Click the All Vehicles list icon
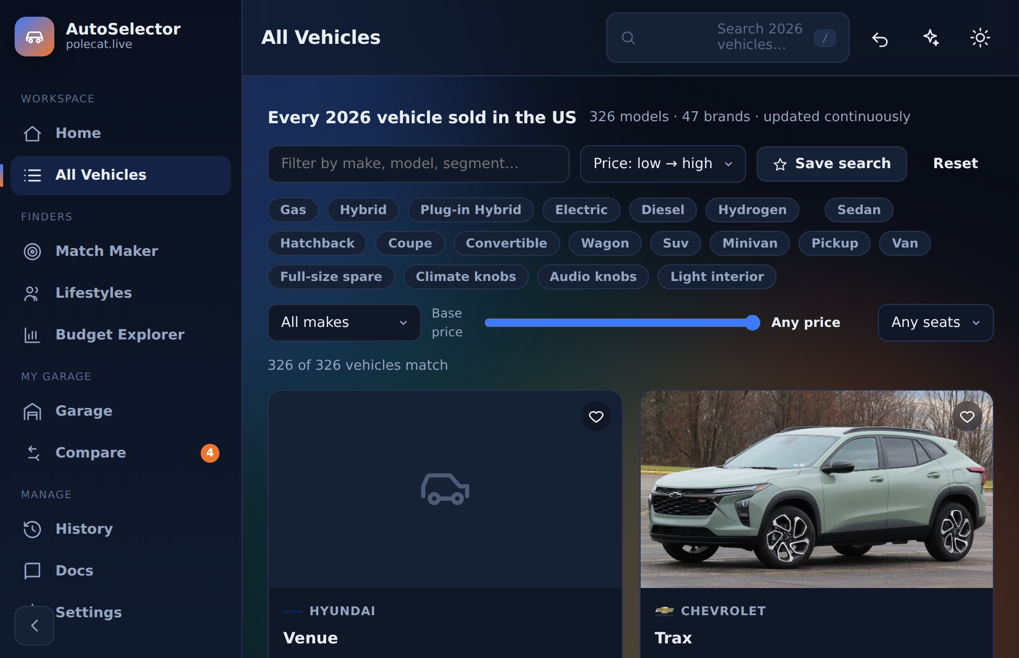Viewport: 1019px width, 658px height. (x=32, y=175)
